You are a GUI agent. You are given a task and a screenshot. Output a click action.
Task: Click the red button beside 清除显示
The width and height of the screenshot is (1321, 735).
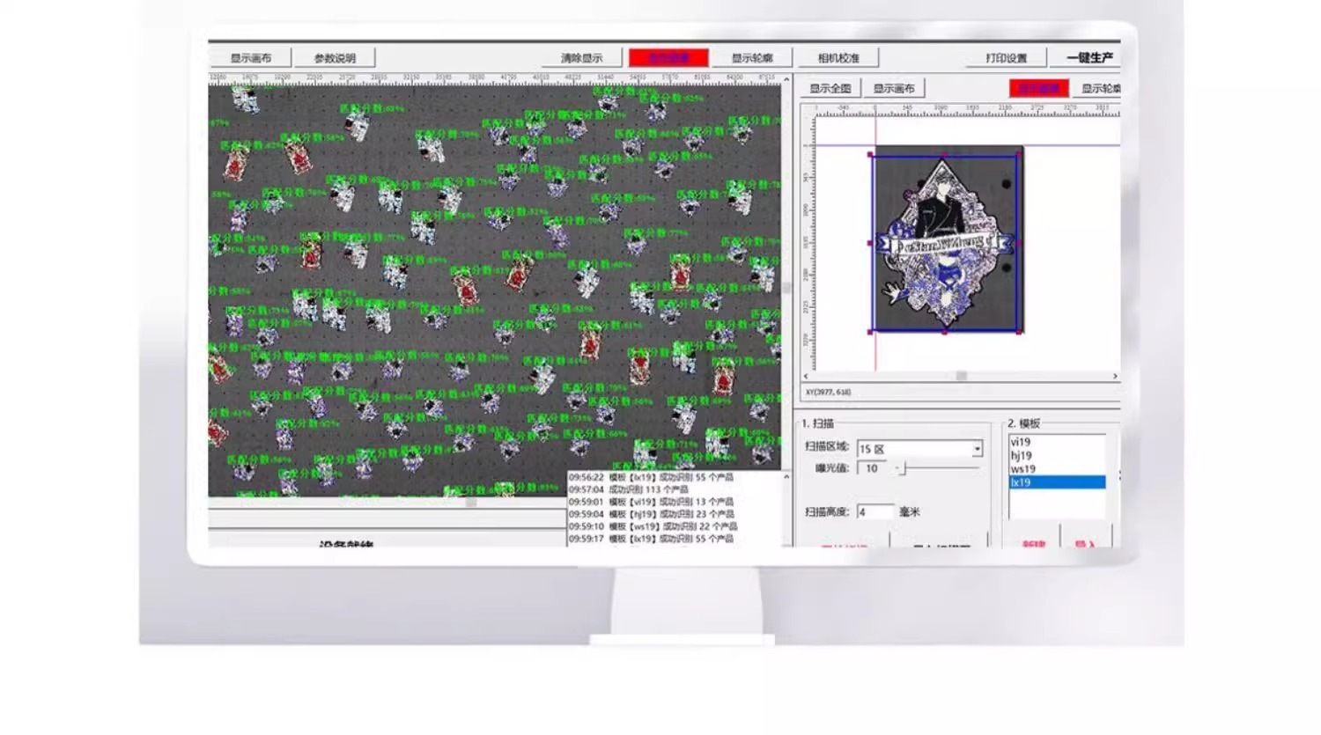(x=668, y=58)
